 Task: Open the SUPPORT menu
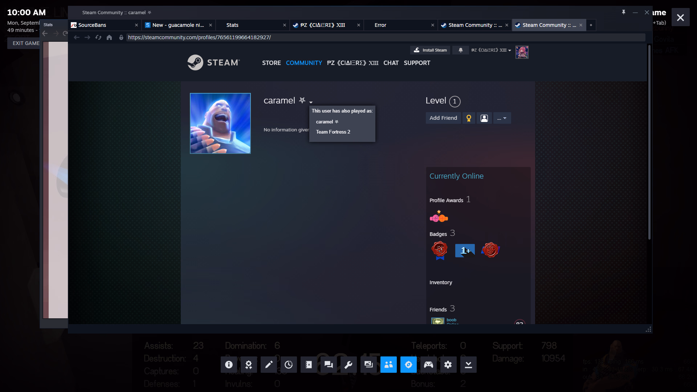click(417, 63)
